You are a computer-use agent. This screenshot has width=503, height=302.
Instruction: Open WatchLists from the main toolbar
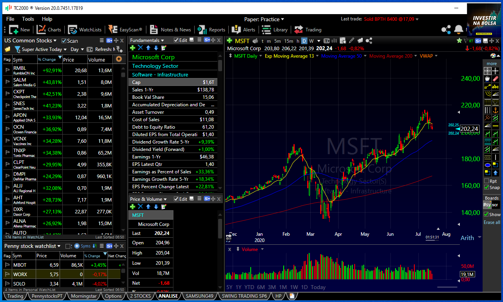[85, 29]
